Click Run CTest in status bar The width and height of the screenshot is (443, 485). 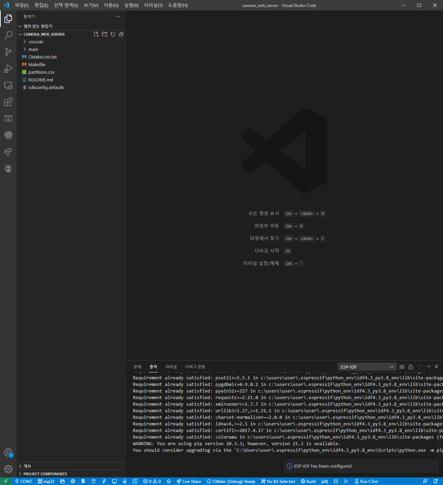pyautogui.click(x=366, y=481)
